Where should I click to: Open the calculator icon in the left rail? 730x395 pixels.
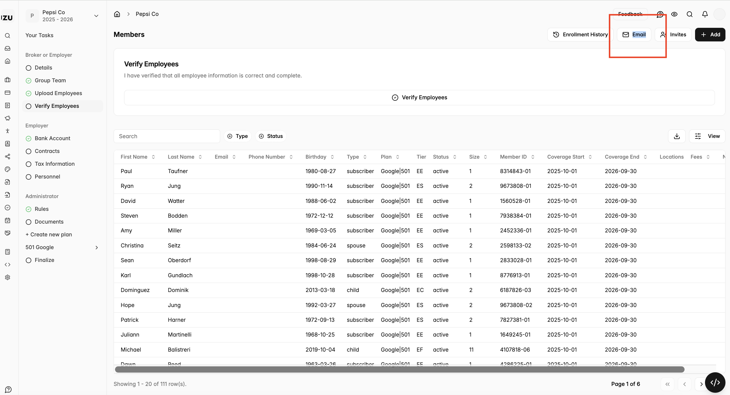[x=8, y=252]
